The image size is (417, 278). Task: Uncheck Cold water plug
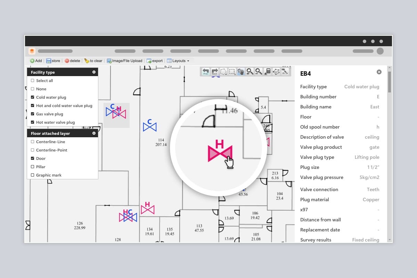point(33,97)
